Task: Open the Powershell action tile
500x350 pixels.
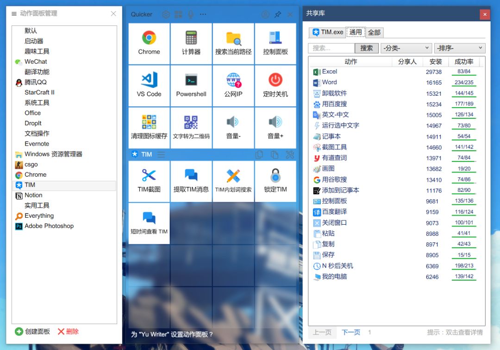Action: (191, 86)
